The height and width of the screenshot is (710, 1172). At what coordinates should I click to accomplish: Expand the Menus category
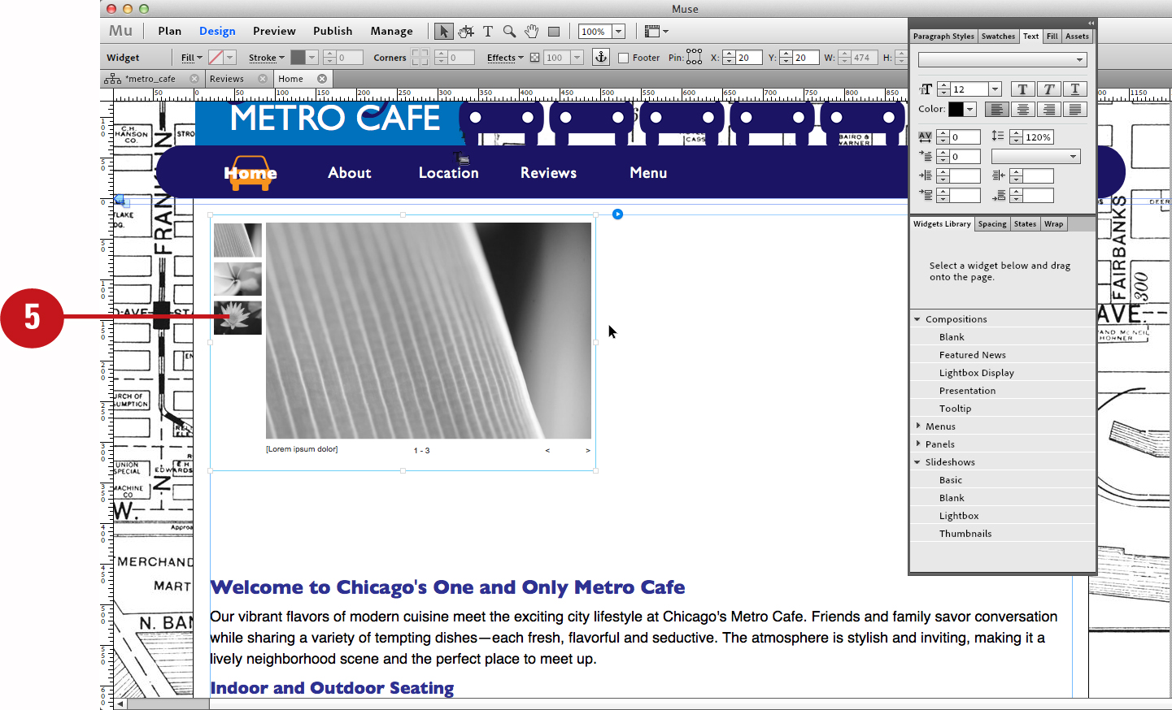pos(917,426)
